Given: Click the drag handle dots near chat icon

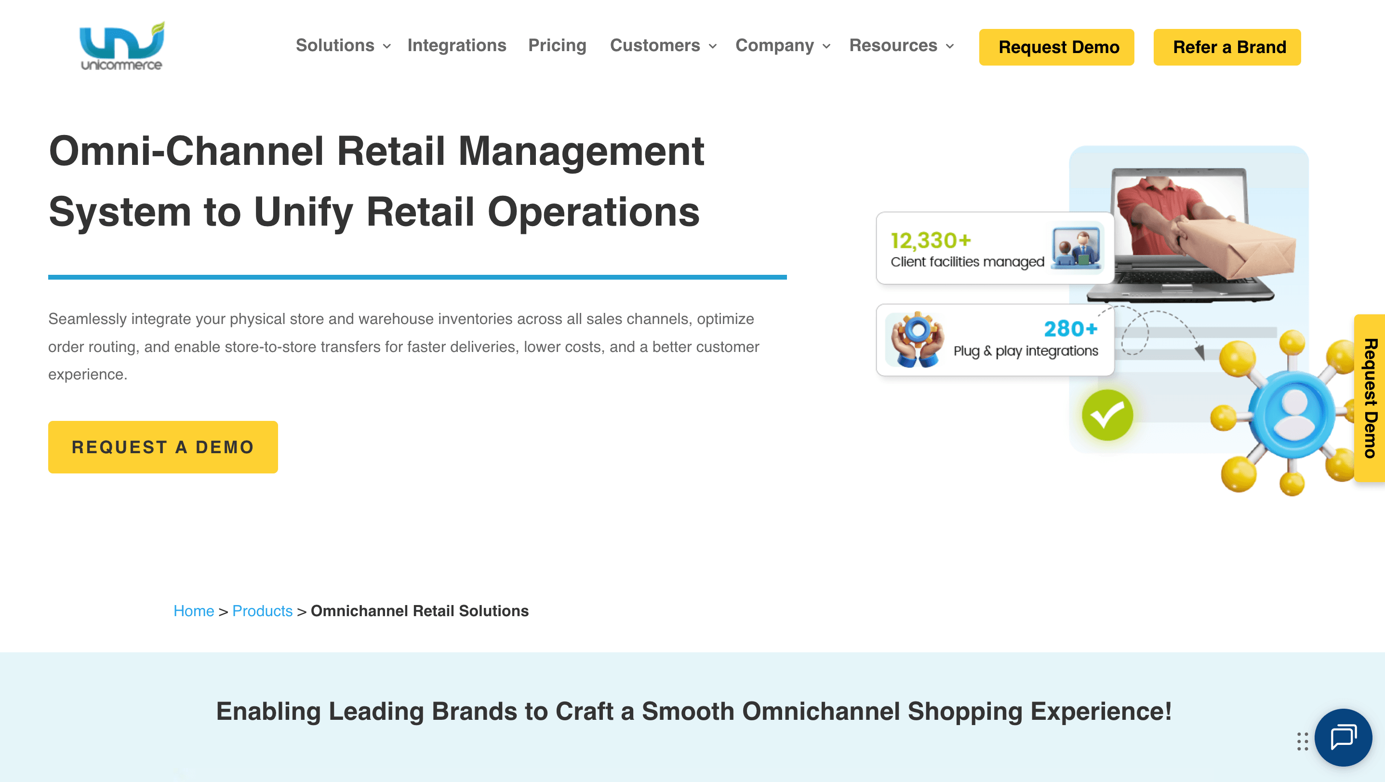Looking at the screenshot, I should pyautogui.click(x=1302, y=742).
